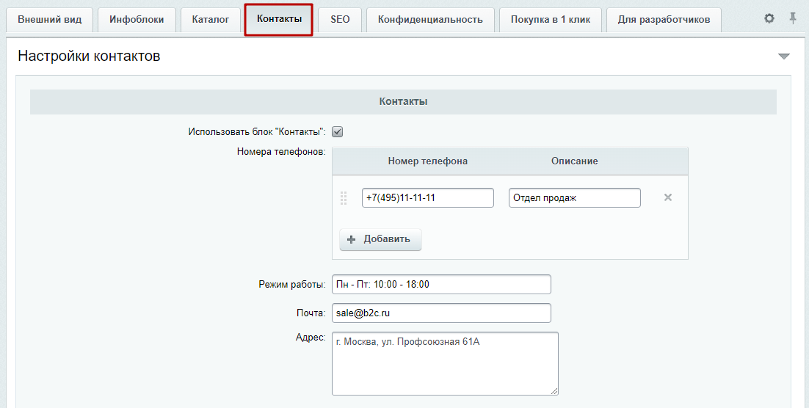Click the Настройки контактов heading
Viewport: 809px width, 408px height.
click(x=89, y=56)
